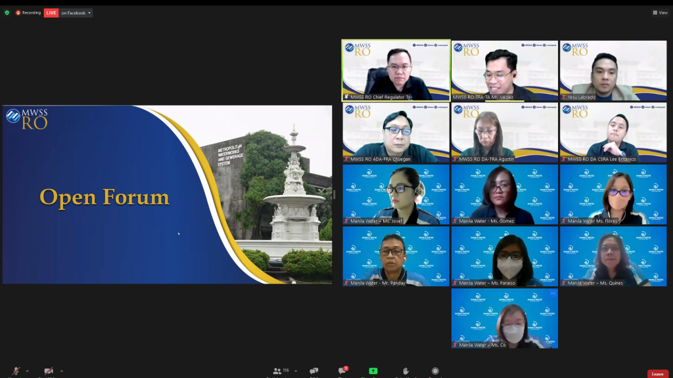Select the MWSS RO Chief Regulator video tile
This screenshot has width=673, height=378.
(x=396, y=71)
